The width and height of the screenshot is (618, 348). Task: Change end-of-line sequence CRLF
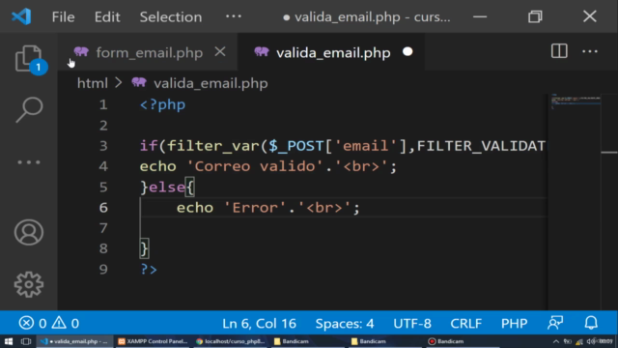tap(465, 324)
